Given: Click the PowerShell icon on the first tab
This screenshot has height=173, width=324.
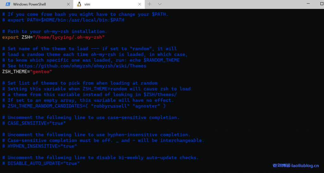Looking at the screenshot, I should coord(7,4).
